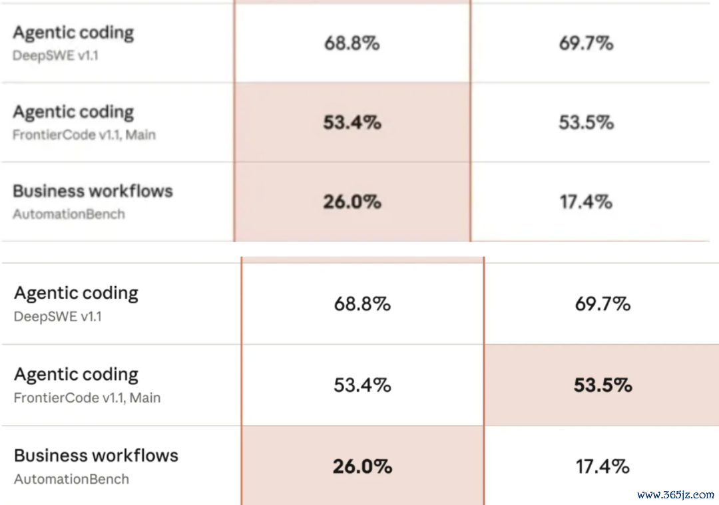Click the 17.4% value in top table
719x505 pixels.
586,202
